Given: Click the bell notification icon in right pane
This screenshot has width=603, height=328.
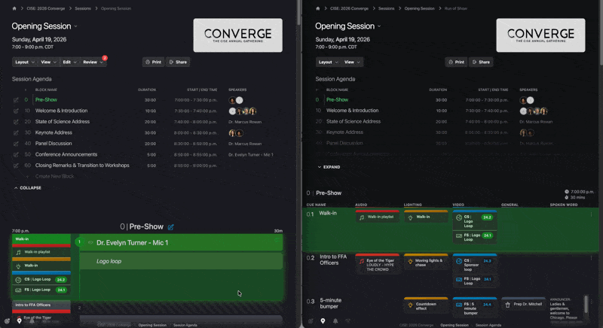Looking at the screenshot, I should [335, 320].
